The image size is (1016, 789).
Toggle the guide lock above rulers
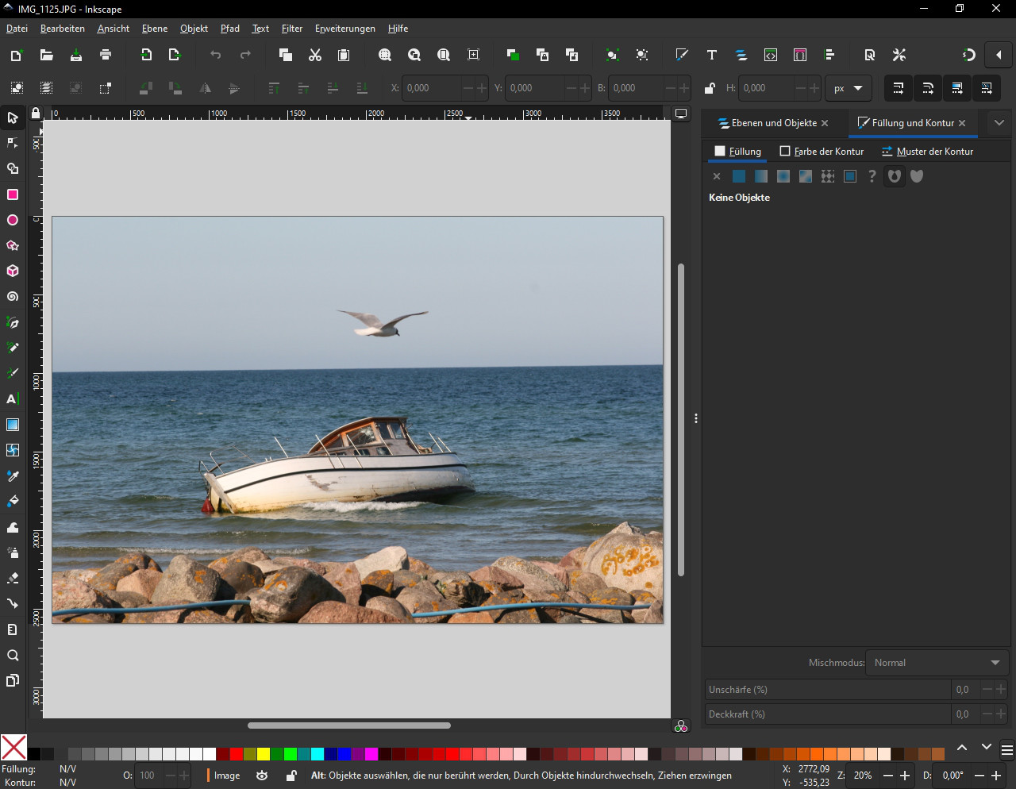point(35,114)
